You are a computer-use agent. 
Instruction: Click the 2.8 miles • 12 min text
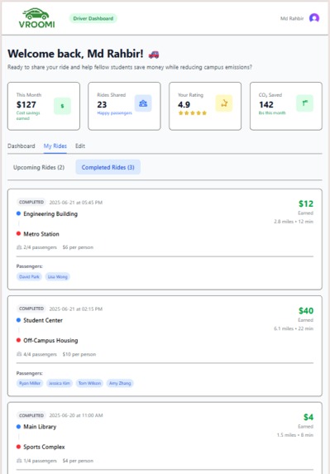pos(294,222)
